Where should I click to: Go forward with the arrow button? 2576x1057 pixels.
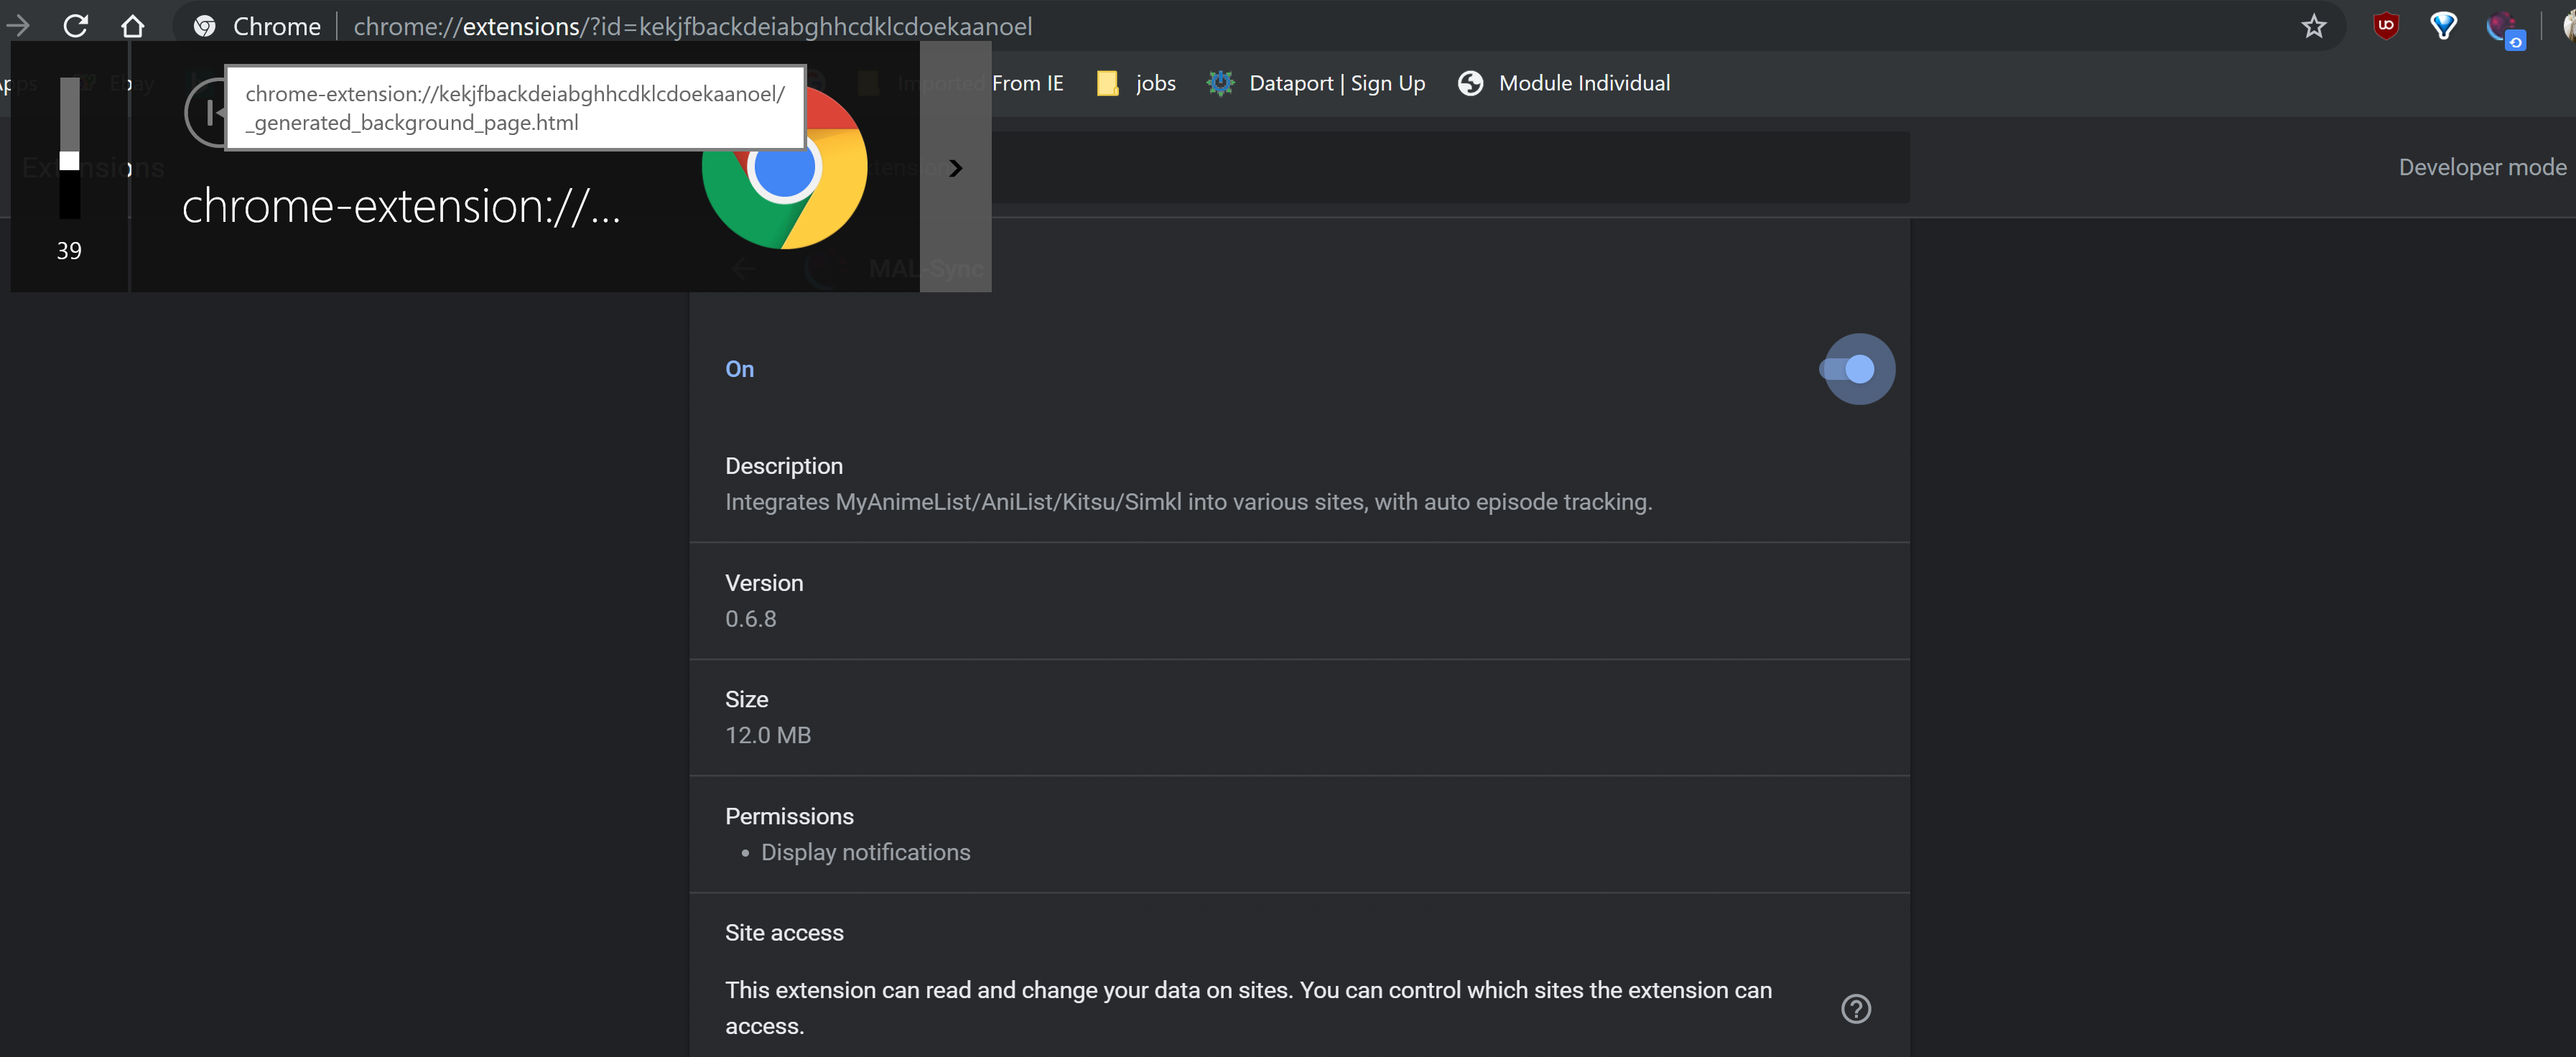18,26
